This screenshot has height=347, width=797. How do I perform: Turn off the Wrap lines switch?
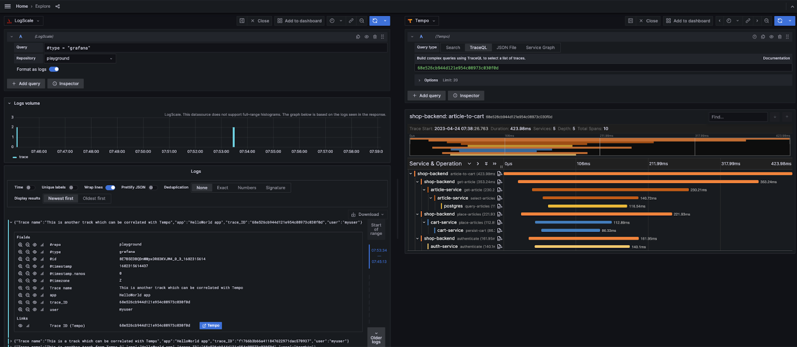click(x=110, y=188)
